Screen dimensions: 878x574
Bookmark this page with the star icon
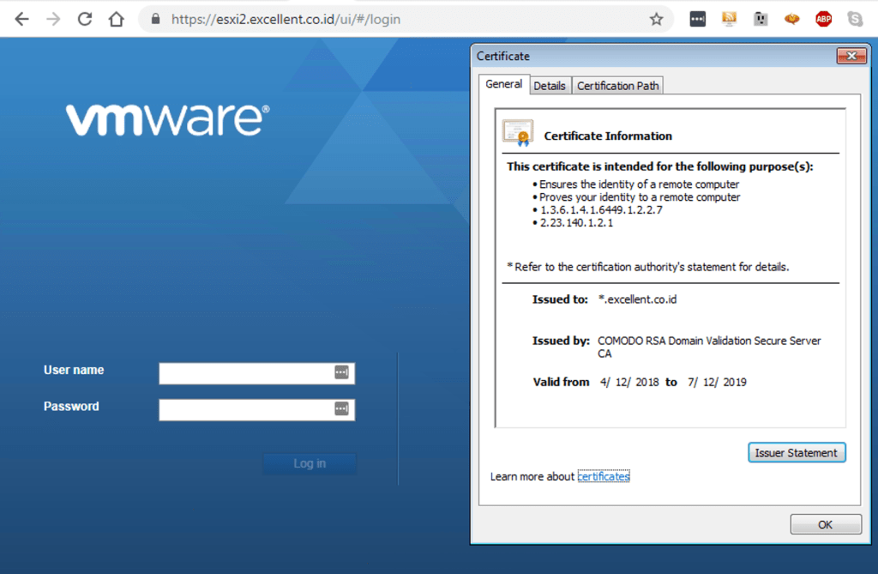click(x=656, y=19)
